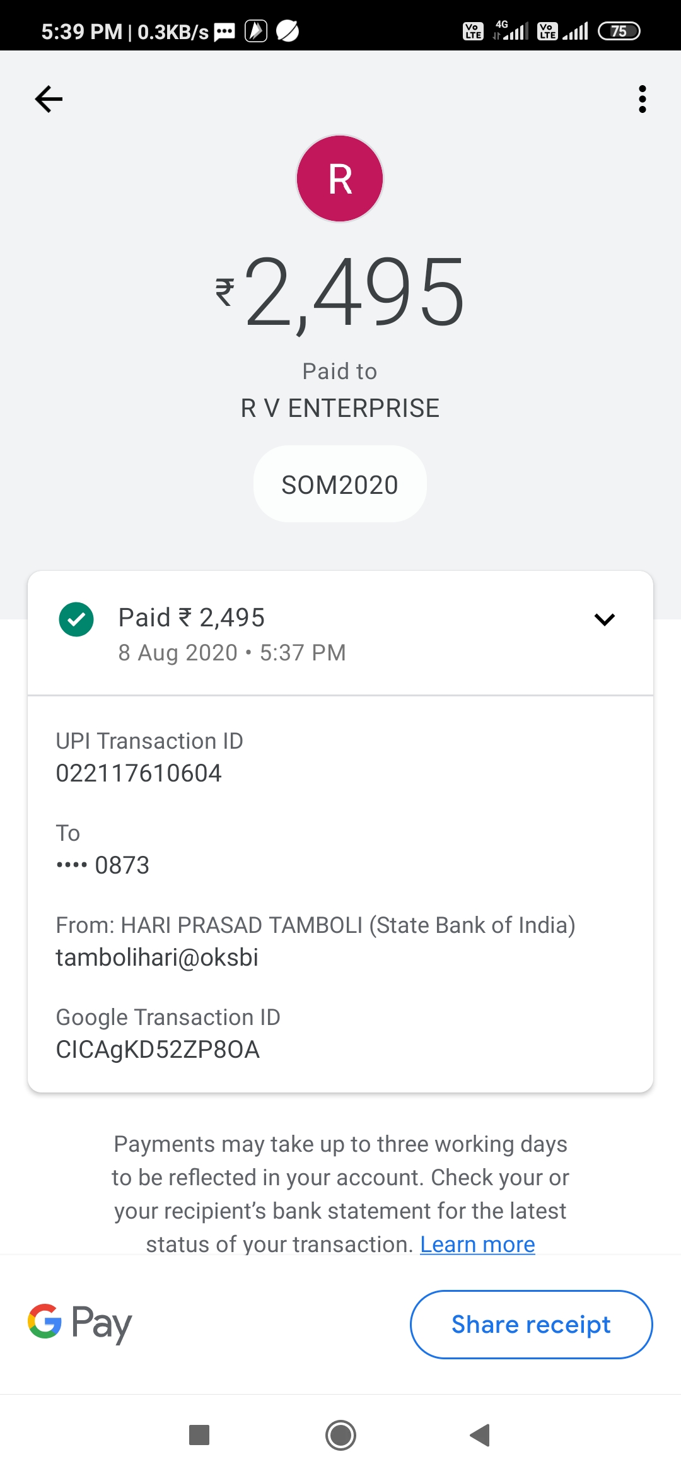Collapse the payment details chevron
The height and width of the screenshot is (1476, 681).
tap(604, 619)
